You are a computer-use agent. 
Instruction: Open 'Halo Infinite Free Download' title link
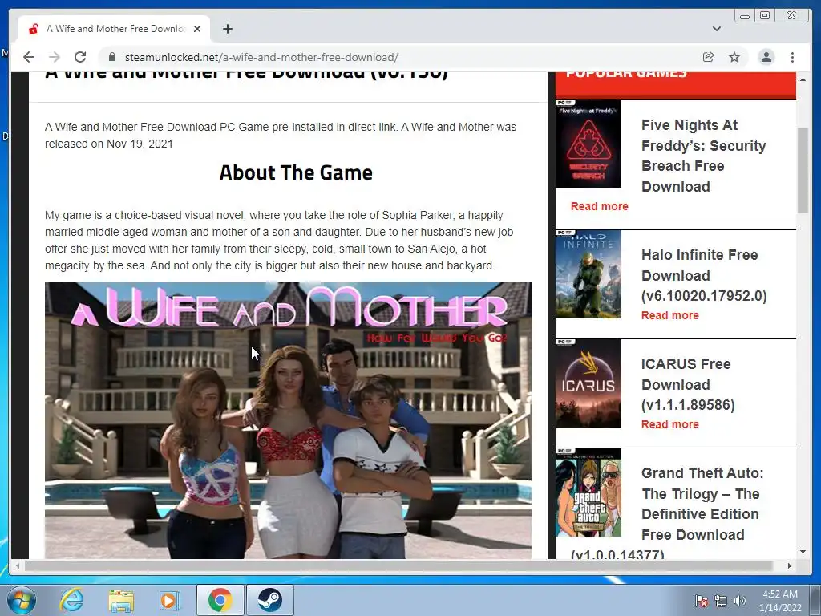pyautogui.click(x=704, y=275)
